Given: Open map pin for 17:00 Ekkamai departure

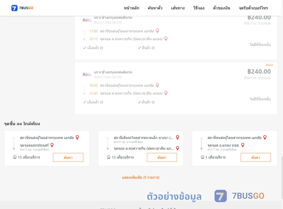Looking at the screenshot, I should pos(157,31).
